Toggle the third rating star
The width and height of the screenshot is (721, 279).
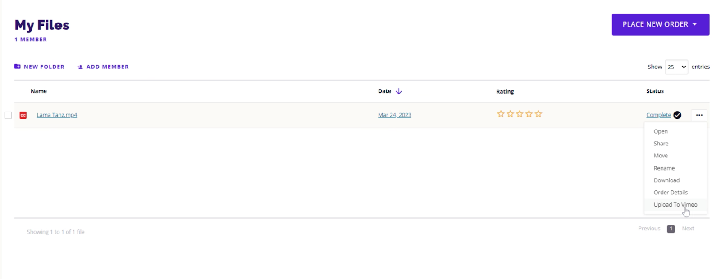point(520,114)
